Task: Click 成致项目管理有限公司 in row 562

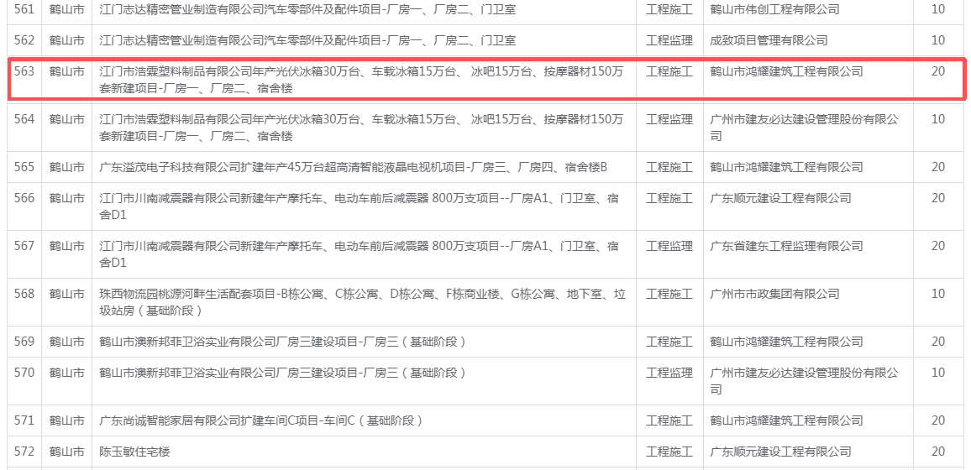Action: pyautogui.click(x=769, y=40)
